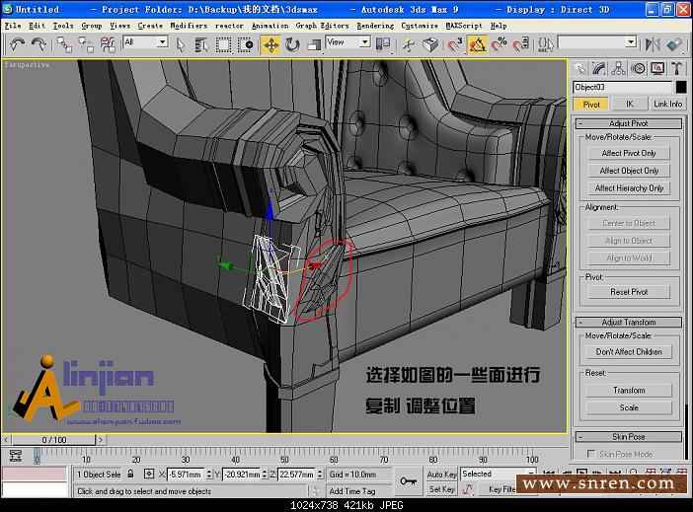Activate the Select and Rotate tool
The image size is (693, 512).
point(292,44)
